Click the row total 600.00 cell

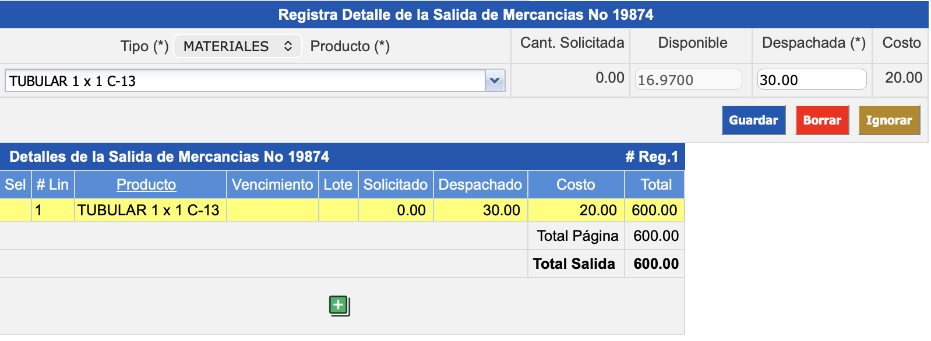click(654, 210)
